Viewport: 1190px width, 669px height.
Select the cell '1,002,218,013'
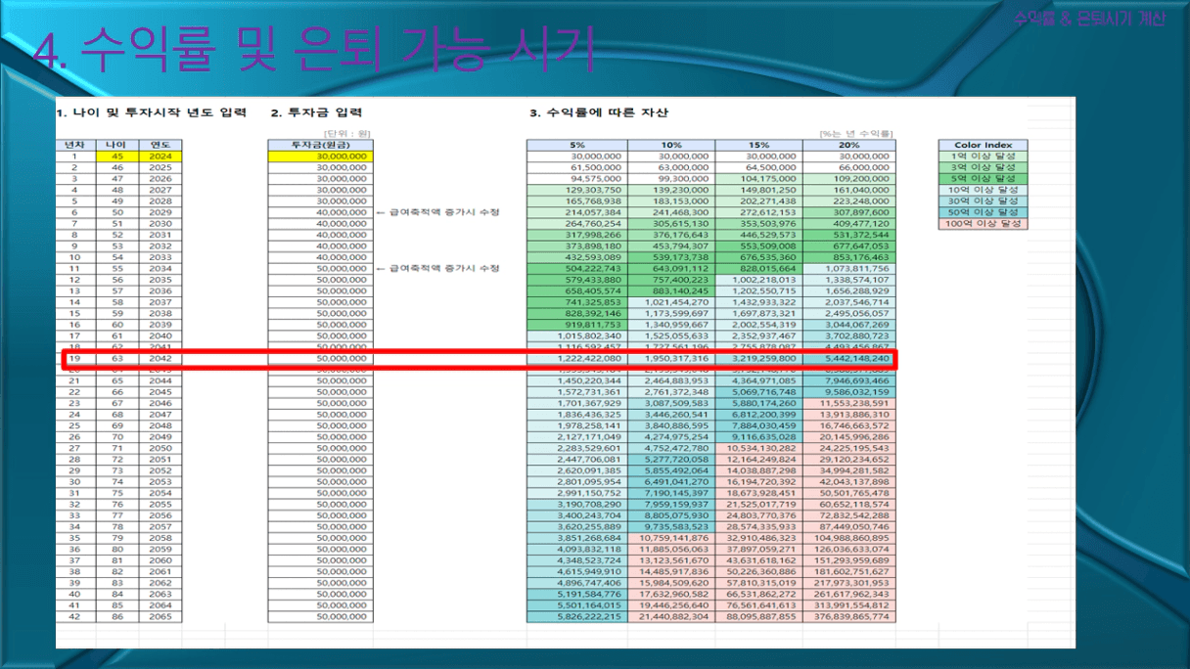(758, 280)
